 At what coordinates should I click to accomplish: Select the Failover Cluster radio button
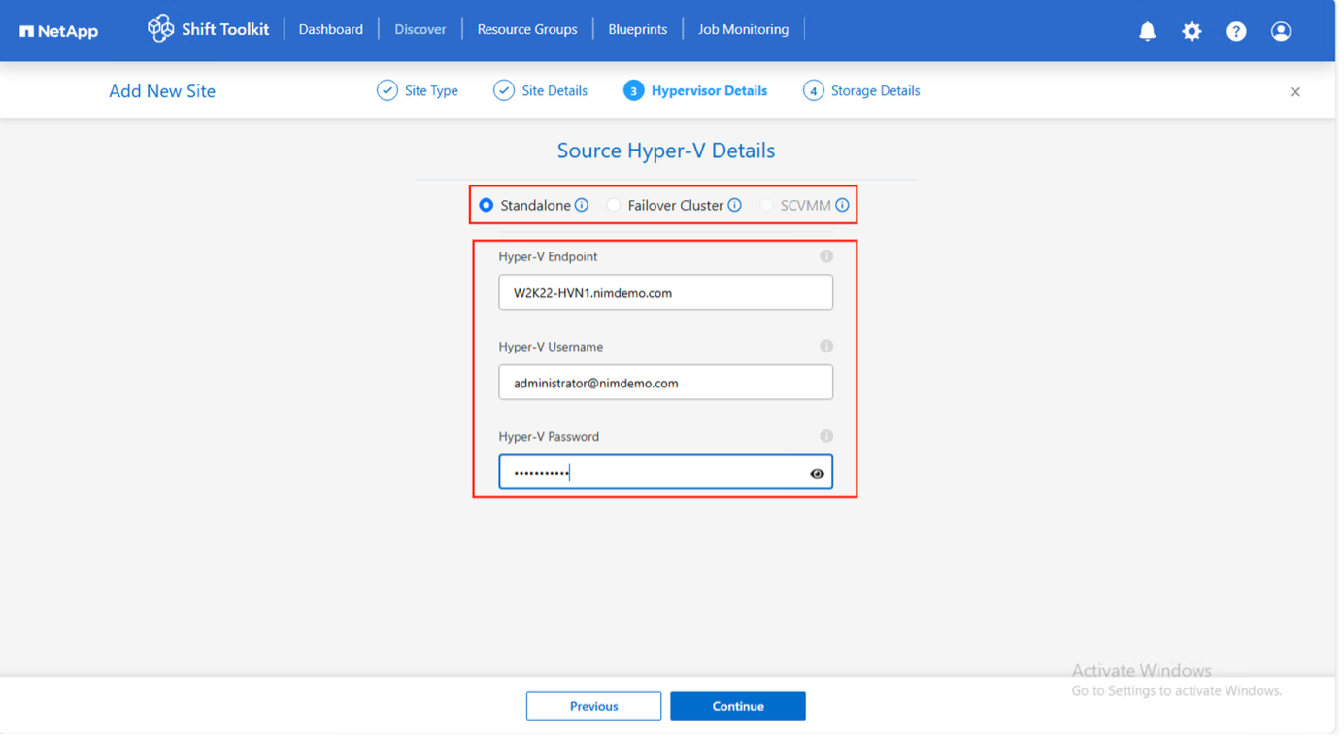click(614, 205)
